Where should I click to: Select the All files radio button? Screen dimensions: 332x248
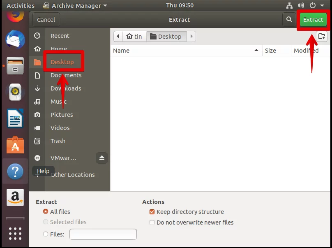tap(46, 211)
